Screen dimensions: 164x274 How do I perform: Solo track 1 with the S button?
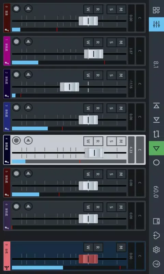(x=111, y=42)
